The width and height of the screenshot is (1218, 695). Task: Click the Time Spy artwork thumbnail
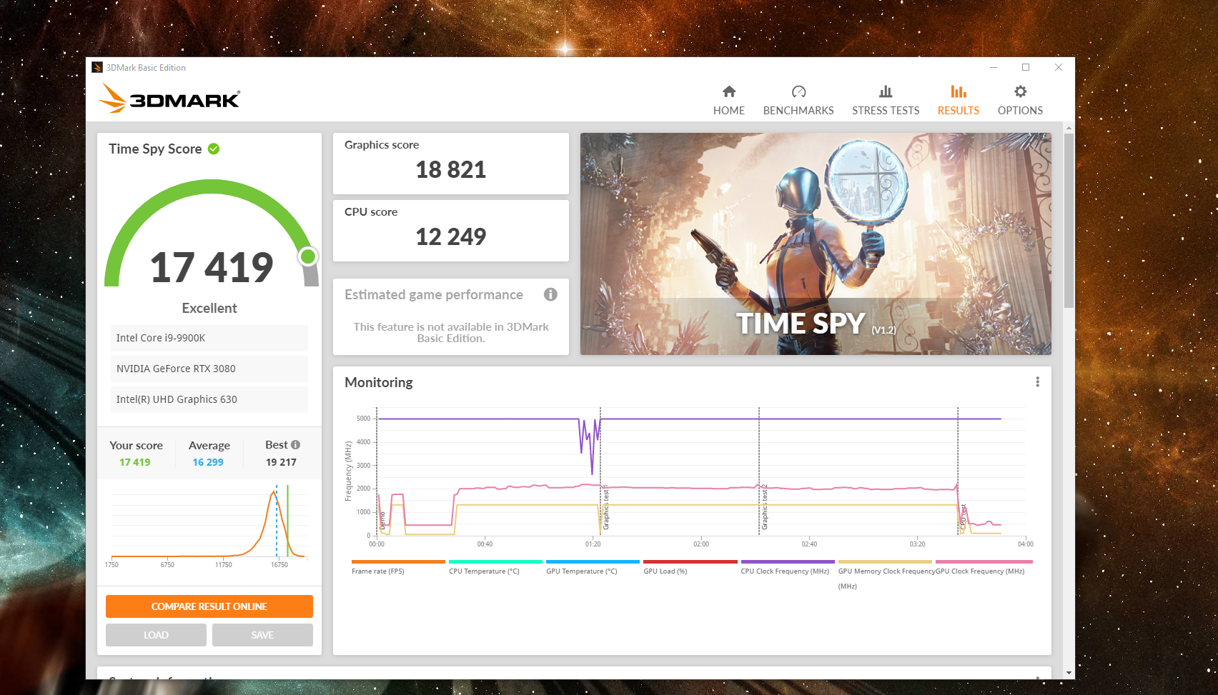816,244
